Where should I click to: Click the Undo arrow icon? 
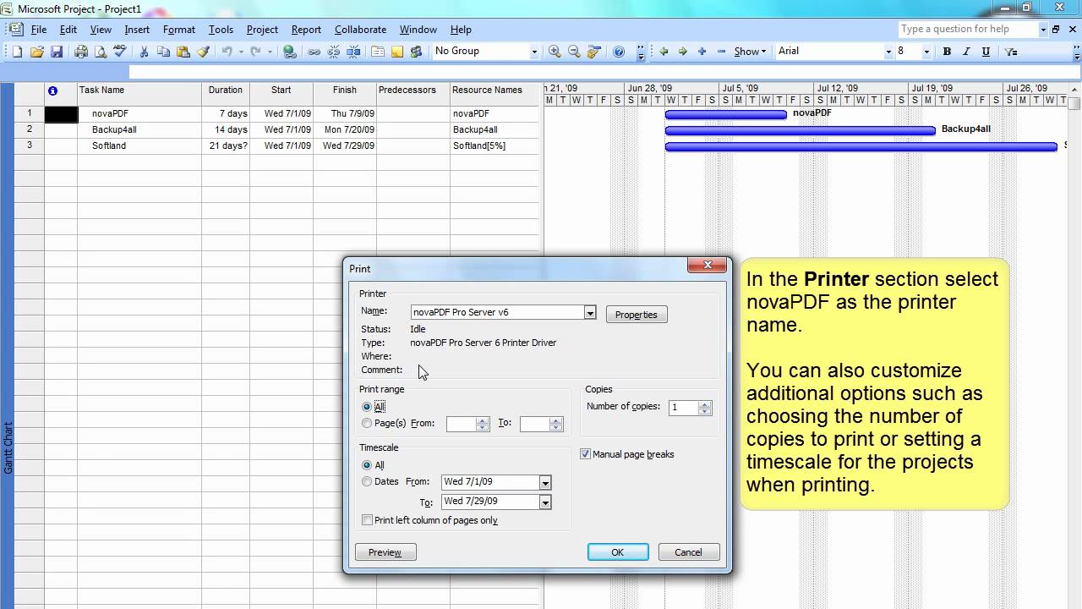[227, 52]
